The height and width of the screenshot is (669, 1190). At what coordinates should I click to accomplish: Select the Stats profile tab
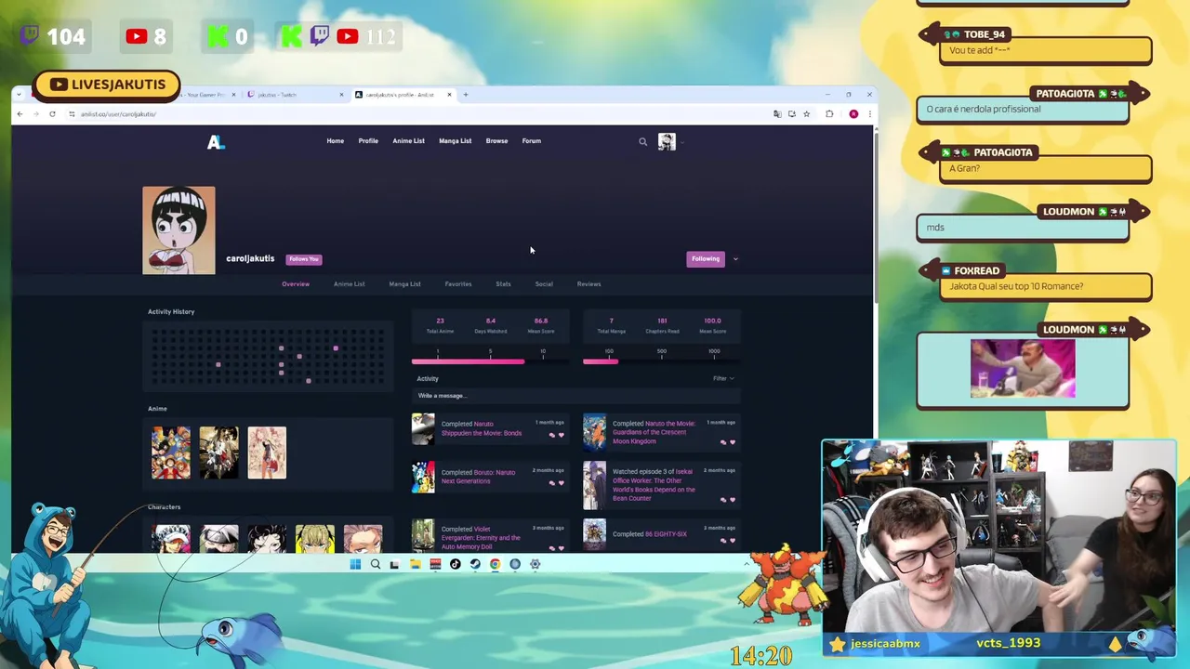[503, 284]
